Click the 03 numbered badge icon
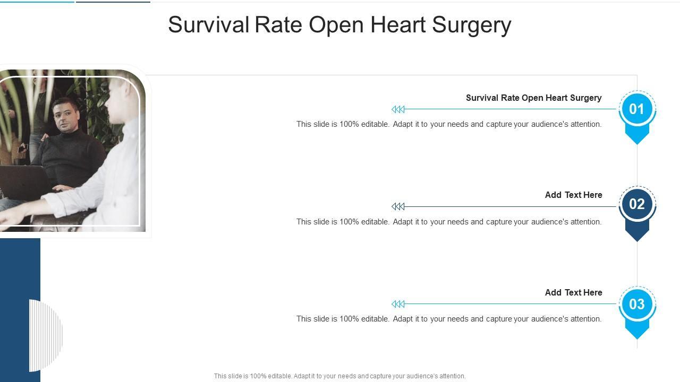This screenshot has height=382, width=680. (636, 304)
